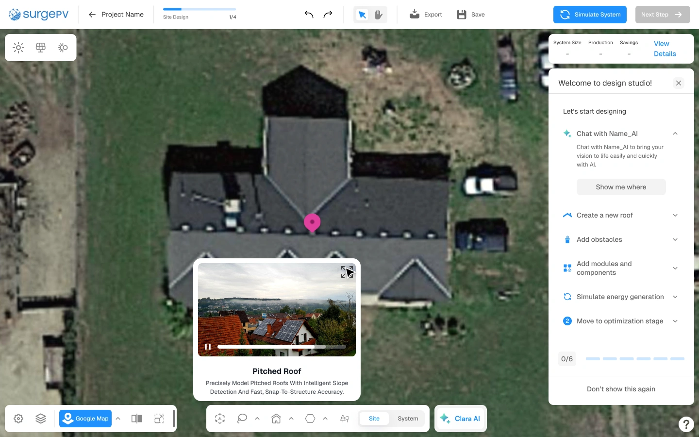Select the Site mode toggle
The width and height of the screenshot is (699, 437).
coord(374,419)
